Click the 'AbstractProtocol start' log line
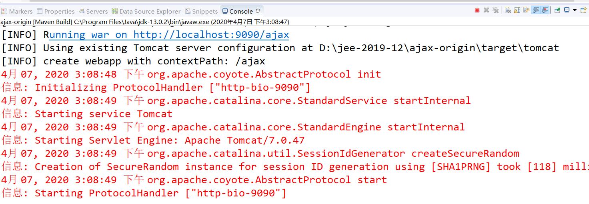Screen dimensions: 589x204 tap(194, 180)
